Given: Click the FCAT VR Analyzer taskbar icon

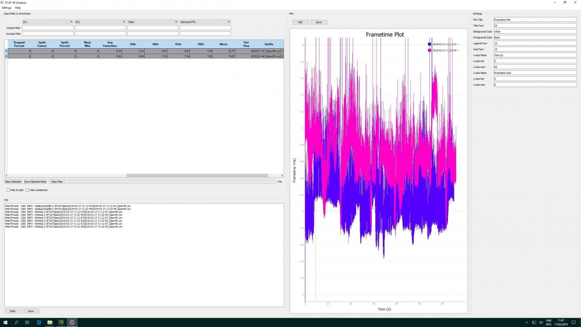Looking at the screenshot, I should point(72,322).
